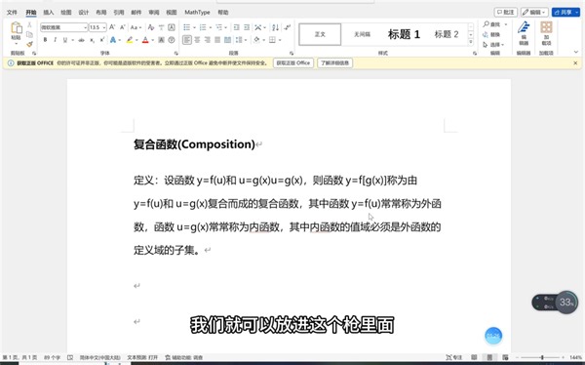This screenshot has height=365, width=585.
Task: Click the Share button
Action: point(565,13)
